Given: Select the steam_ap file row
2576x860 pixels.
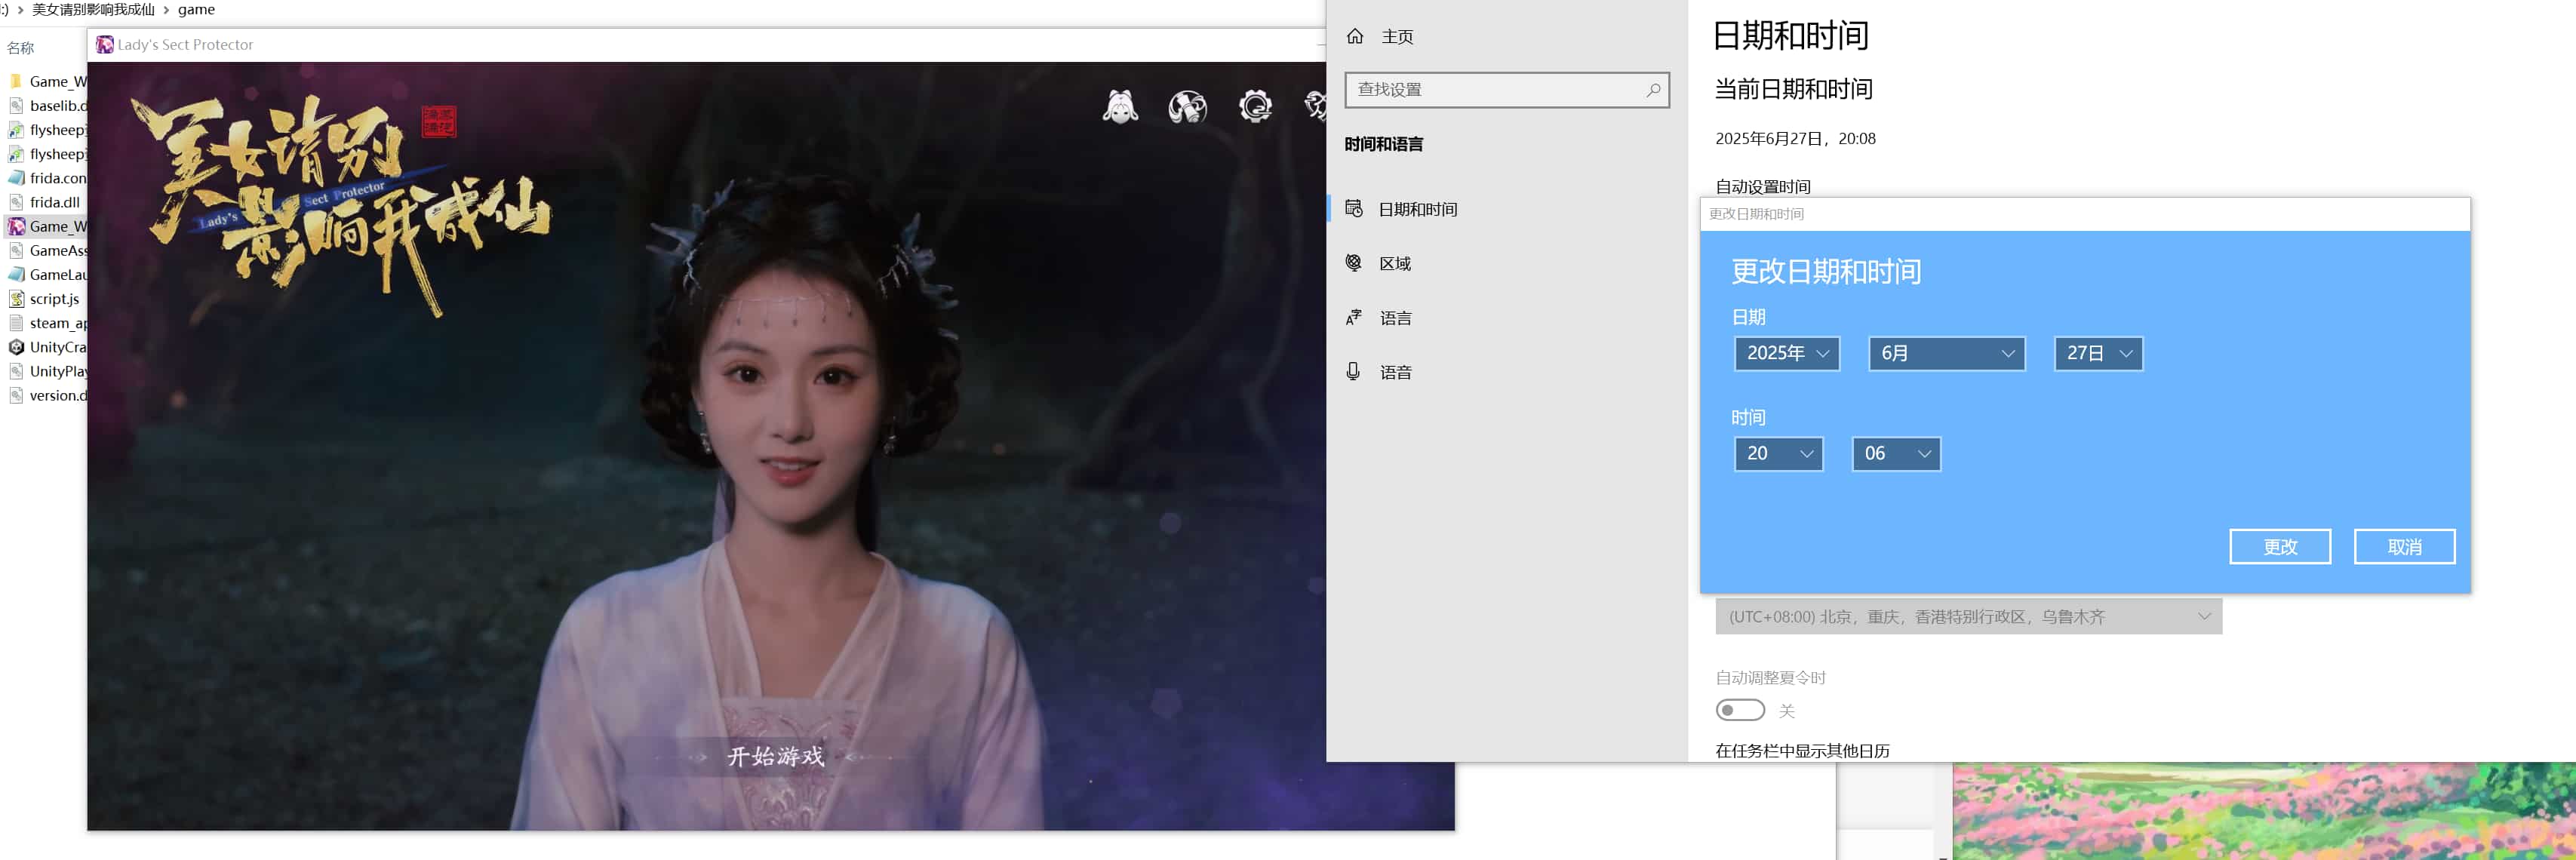Looking at the screenshot, I should (x=47, y=323).
